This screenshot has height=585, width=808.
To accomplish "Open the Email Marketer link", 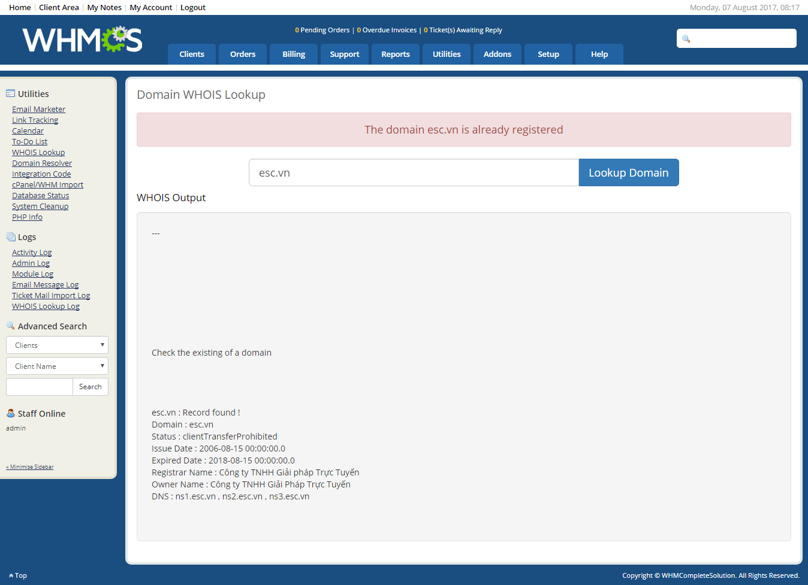I will pyautogui.click(x=38, y=109).
